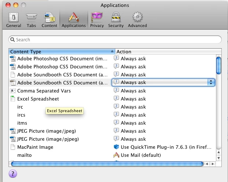
Task: Open the Comma Separated Vars Always ask action
Action: pyautogui.click(x=133, y=91)
